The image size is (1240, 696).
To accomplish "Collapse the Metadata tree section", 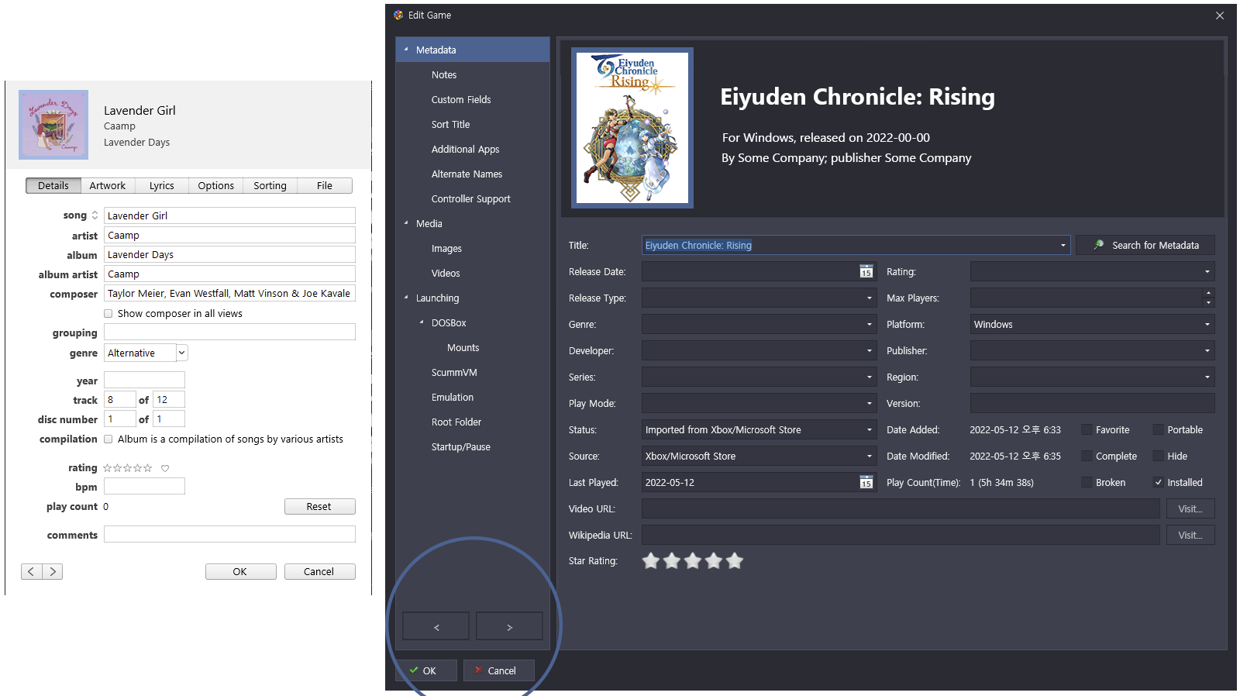I will pyautogui.click(x=406, y=50).
